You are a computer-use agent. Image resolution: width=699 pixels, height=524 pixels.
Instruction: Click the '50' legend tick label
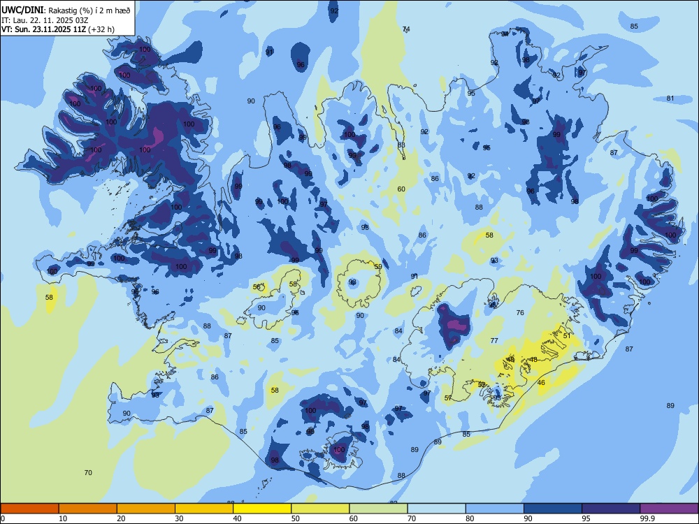tap(296, 518)
